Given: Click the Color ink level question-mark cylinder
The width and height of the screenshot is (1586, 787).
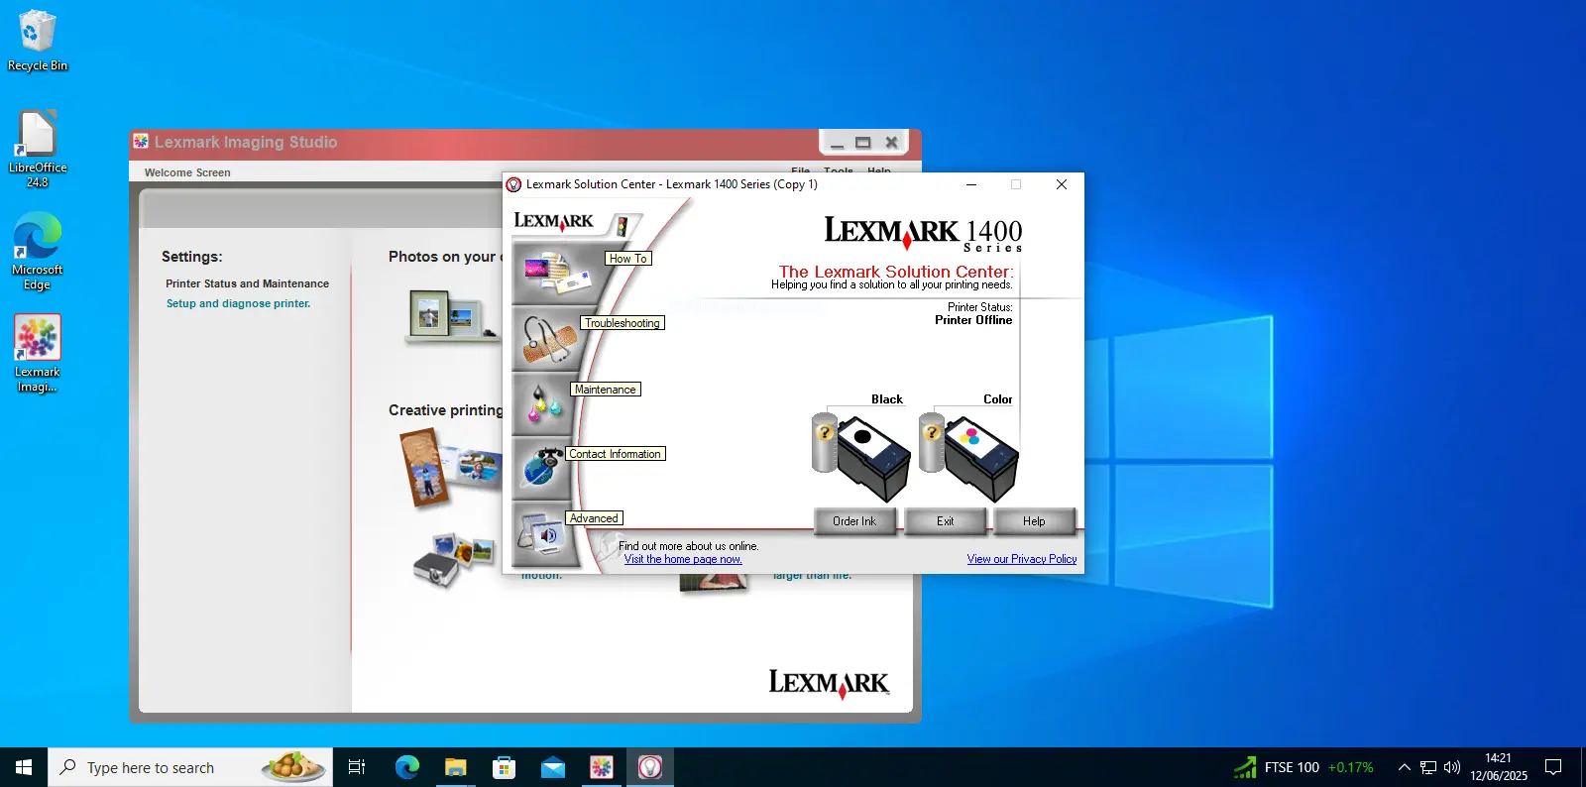Looking at the screenshot, I should tap(931, 442).
